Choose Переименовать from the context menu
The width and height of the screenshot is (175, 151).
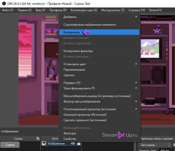[x=99, y=69]
